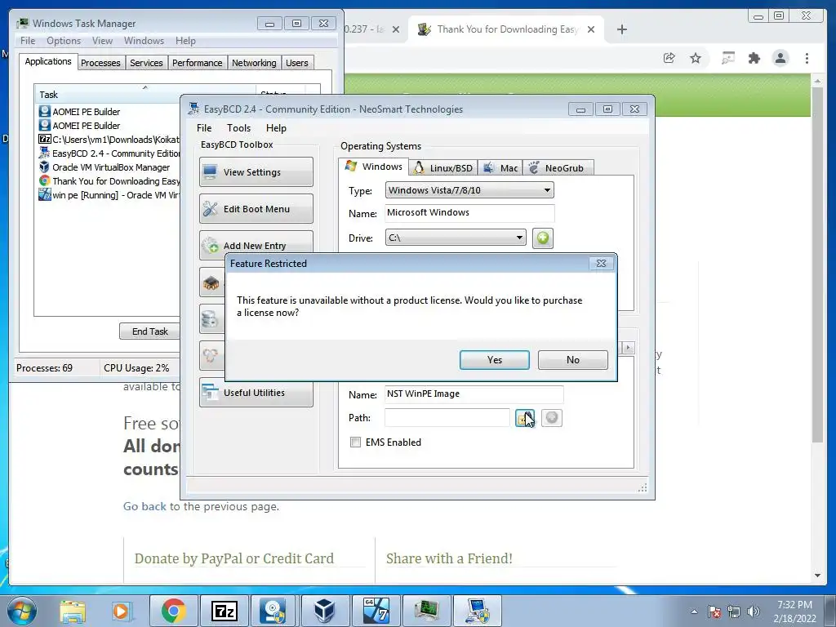Image resolution: width=836 pixels, height=627 pixels.
Task: Switch to Services tab in Task Manager
Action: (x=146, y=63)
